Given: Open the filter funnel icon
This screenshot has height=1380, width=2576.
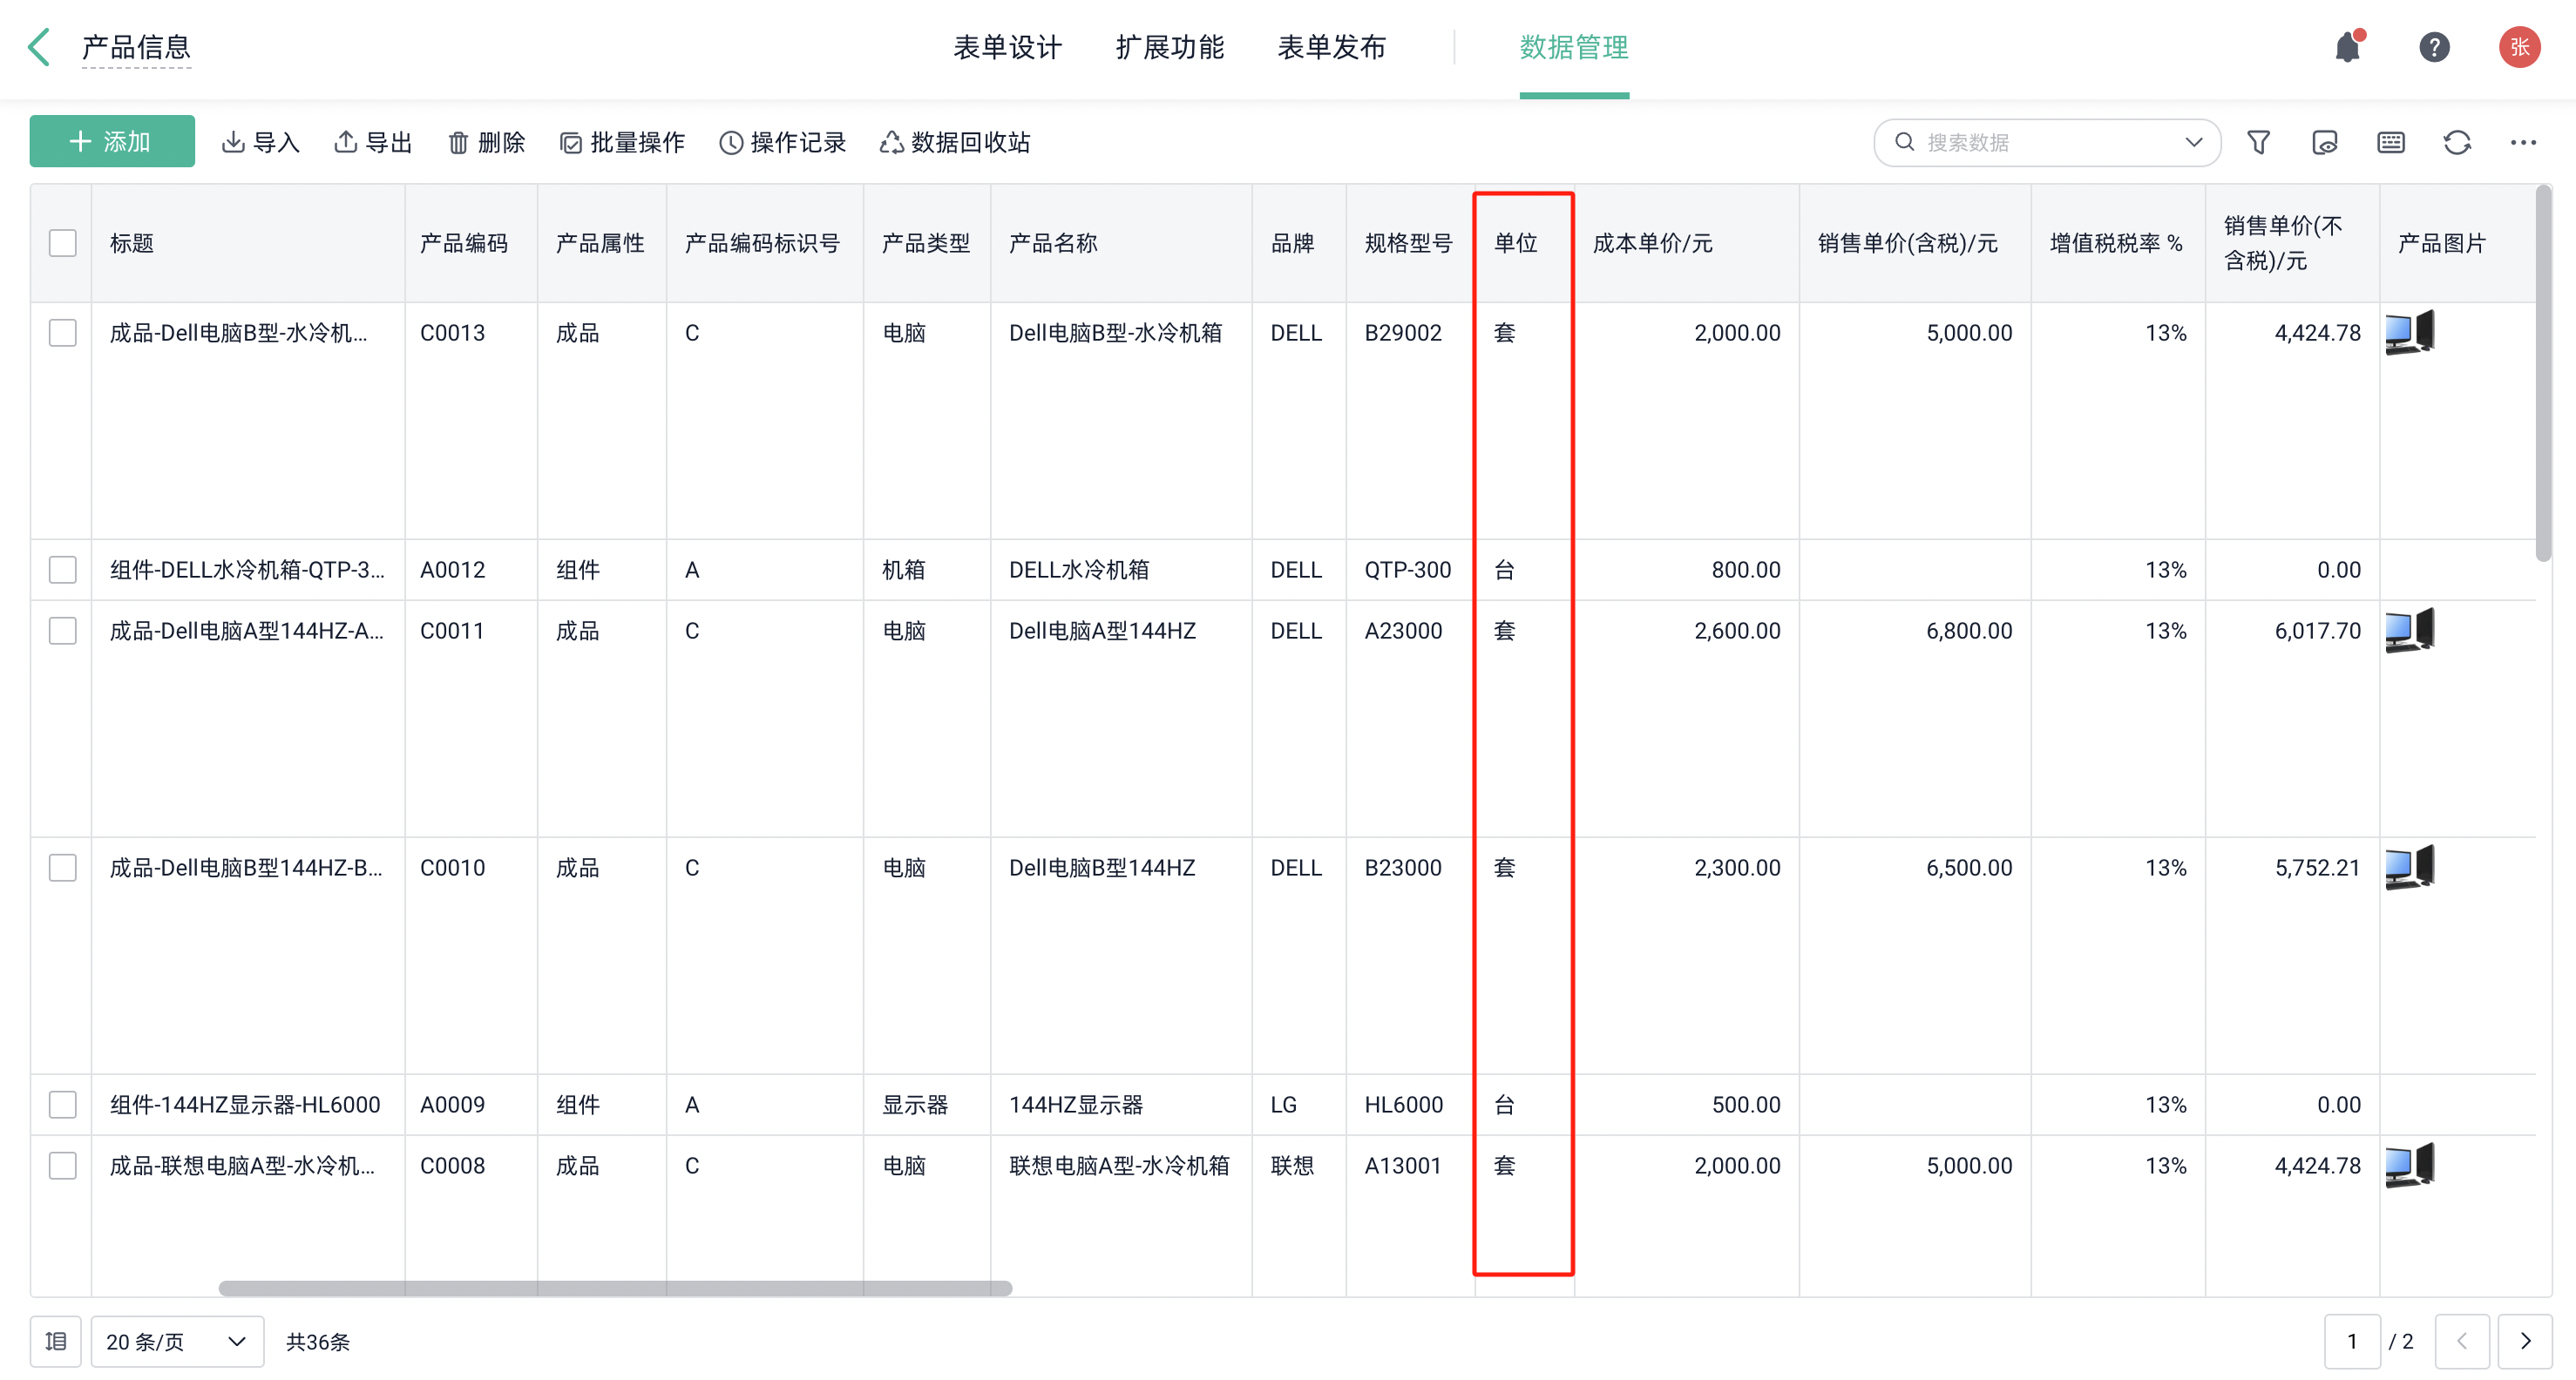Looking at the screenshot, I should tap(2258, 143).
